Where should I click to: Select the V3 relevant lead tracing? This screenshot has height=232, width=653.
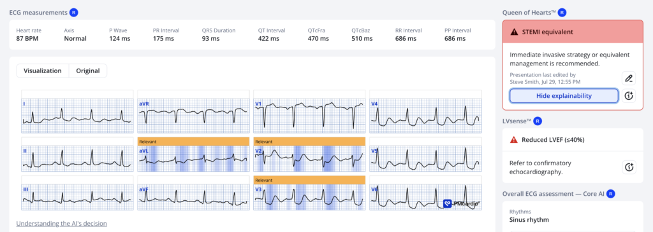click(309, 196)
